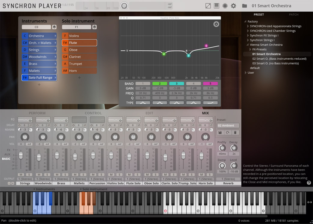Expand the User preset folder
313x224 pixels.
point(245,72)
